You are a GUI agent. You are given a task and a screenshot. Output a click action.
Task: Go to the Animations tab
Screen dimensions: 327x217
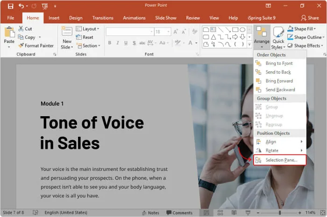point(134,18)
